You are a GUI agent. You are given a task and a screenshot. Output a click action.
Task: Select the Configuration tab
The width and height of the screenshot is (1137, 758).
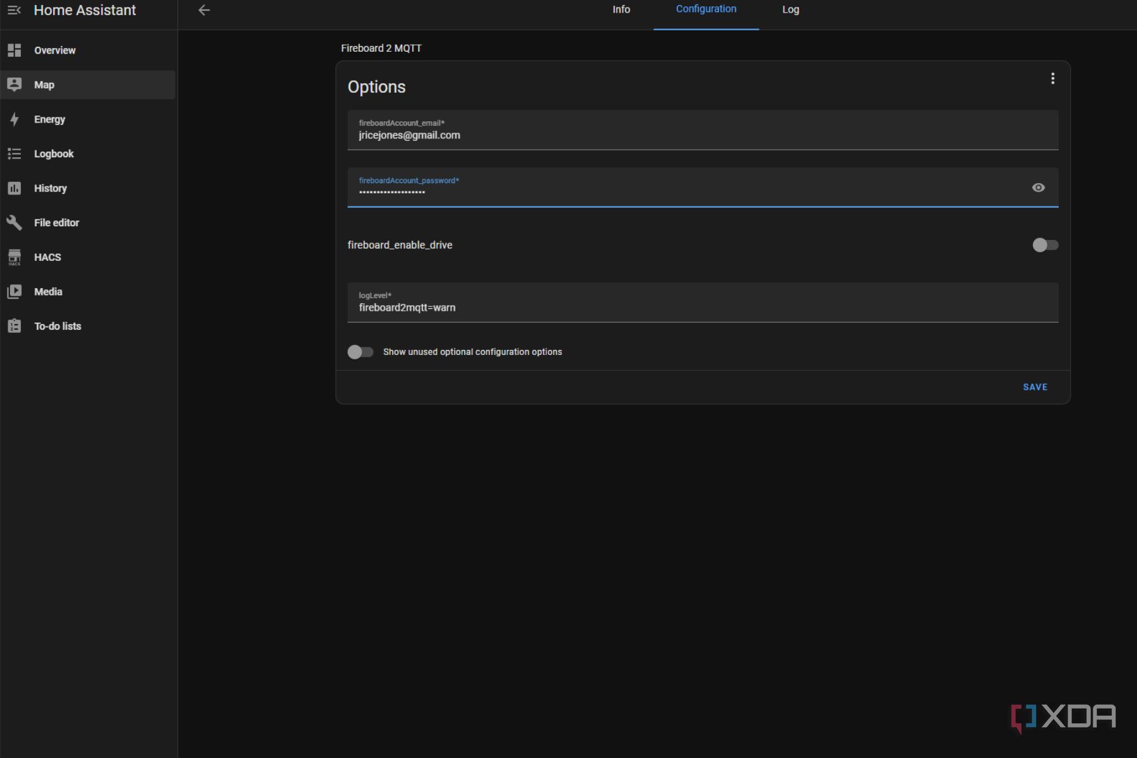coord(706,9)
